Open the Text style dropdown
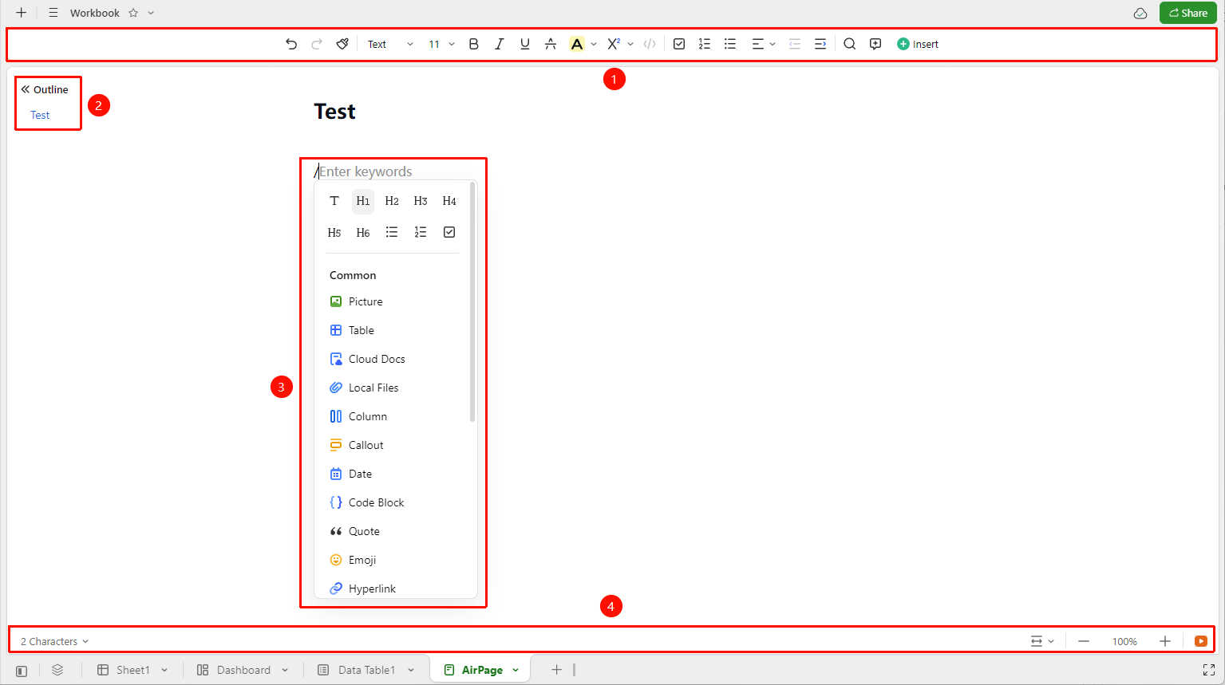This screenshot has width=1225, height=685. pyautogui.click(x=390, y=44)
